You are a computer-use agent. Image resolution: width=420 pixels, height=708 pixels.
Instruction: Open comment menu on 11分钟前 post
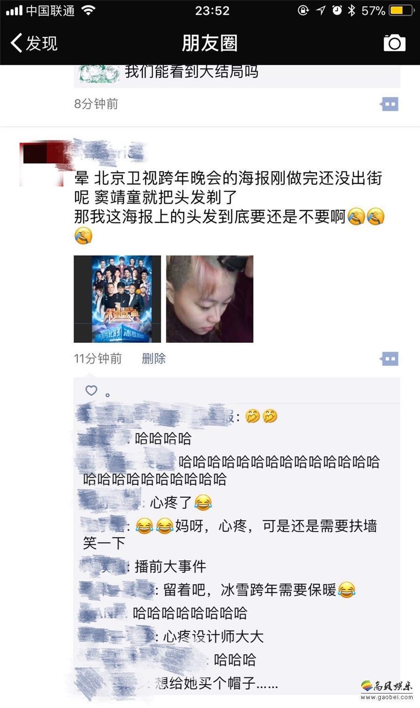coord(389,359)
